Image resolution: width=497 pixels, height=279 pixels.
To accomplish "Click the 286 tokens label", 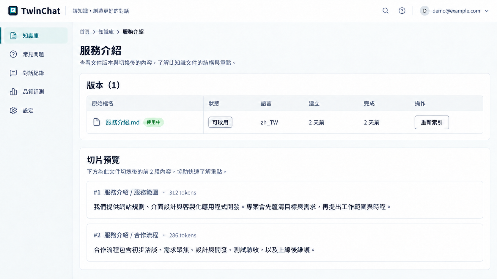I will point(183,235).
